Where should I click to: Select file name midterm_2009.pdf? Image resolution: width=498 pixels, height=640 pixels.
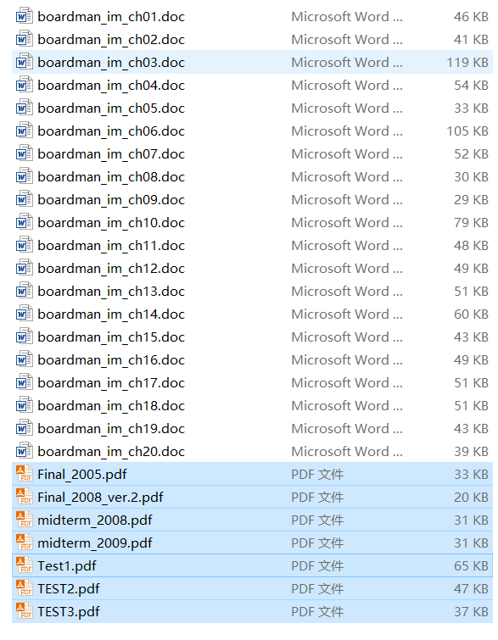(x=95, y=543)
